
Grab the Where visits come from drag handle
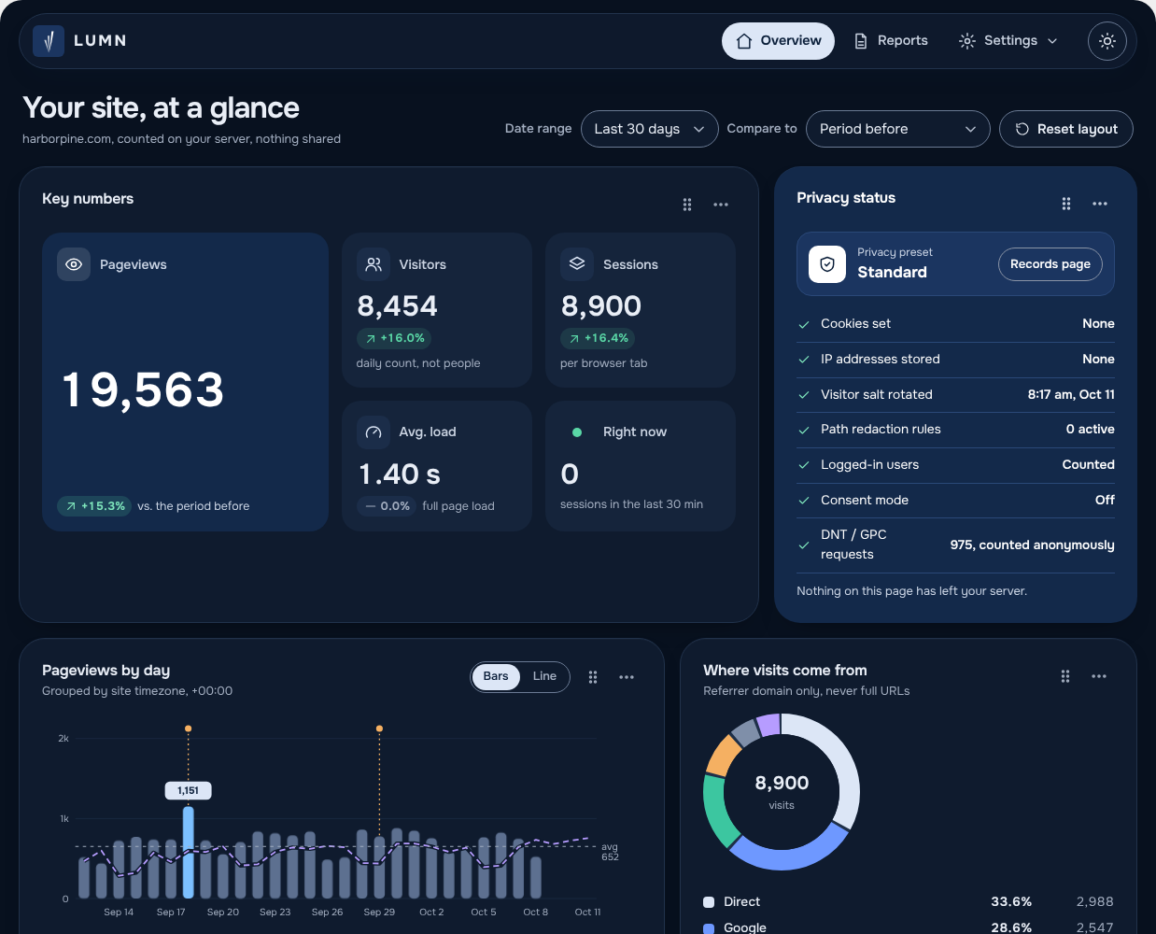pos(1065,676)
